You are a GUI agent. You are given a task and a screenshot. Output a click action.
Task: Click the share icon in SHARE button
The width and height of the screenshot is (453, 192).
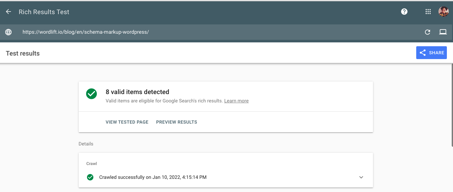click(x=423, y=53)
